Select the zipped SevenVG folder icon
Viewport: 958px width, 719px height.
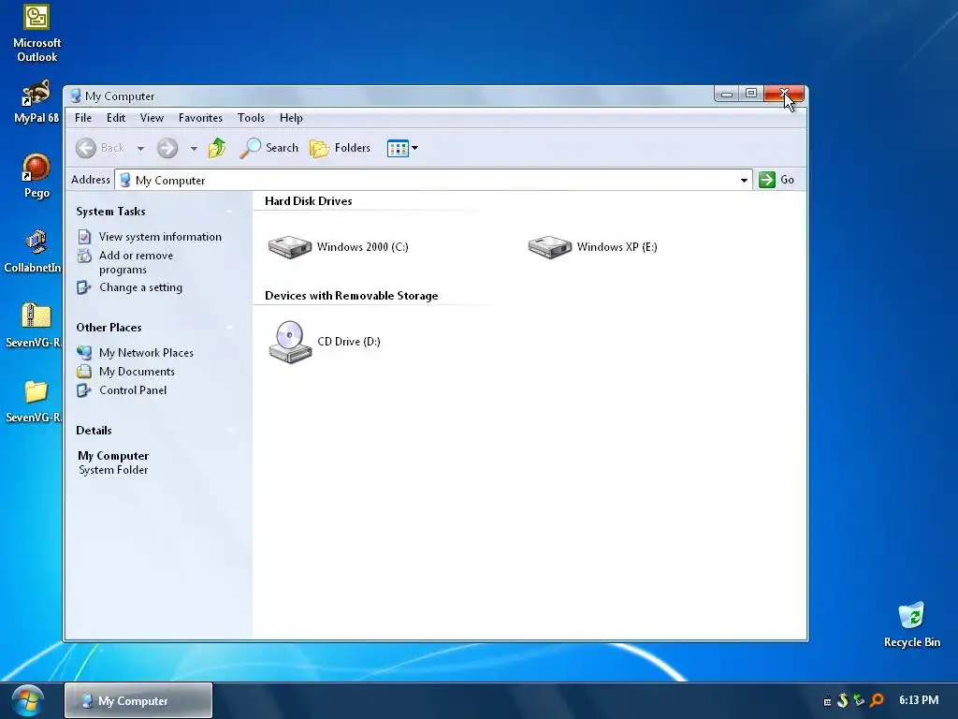(x=34, y=325)
